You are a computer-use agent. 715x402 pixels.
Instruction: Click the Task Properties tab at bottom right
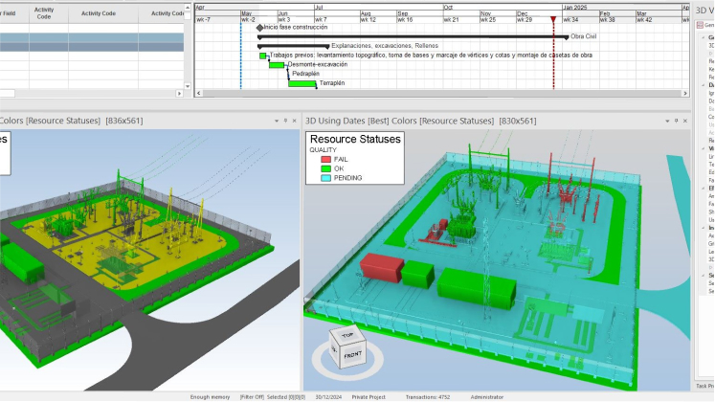704,385
